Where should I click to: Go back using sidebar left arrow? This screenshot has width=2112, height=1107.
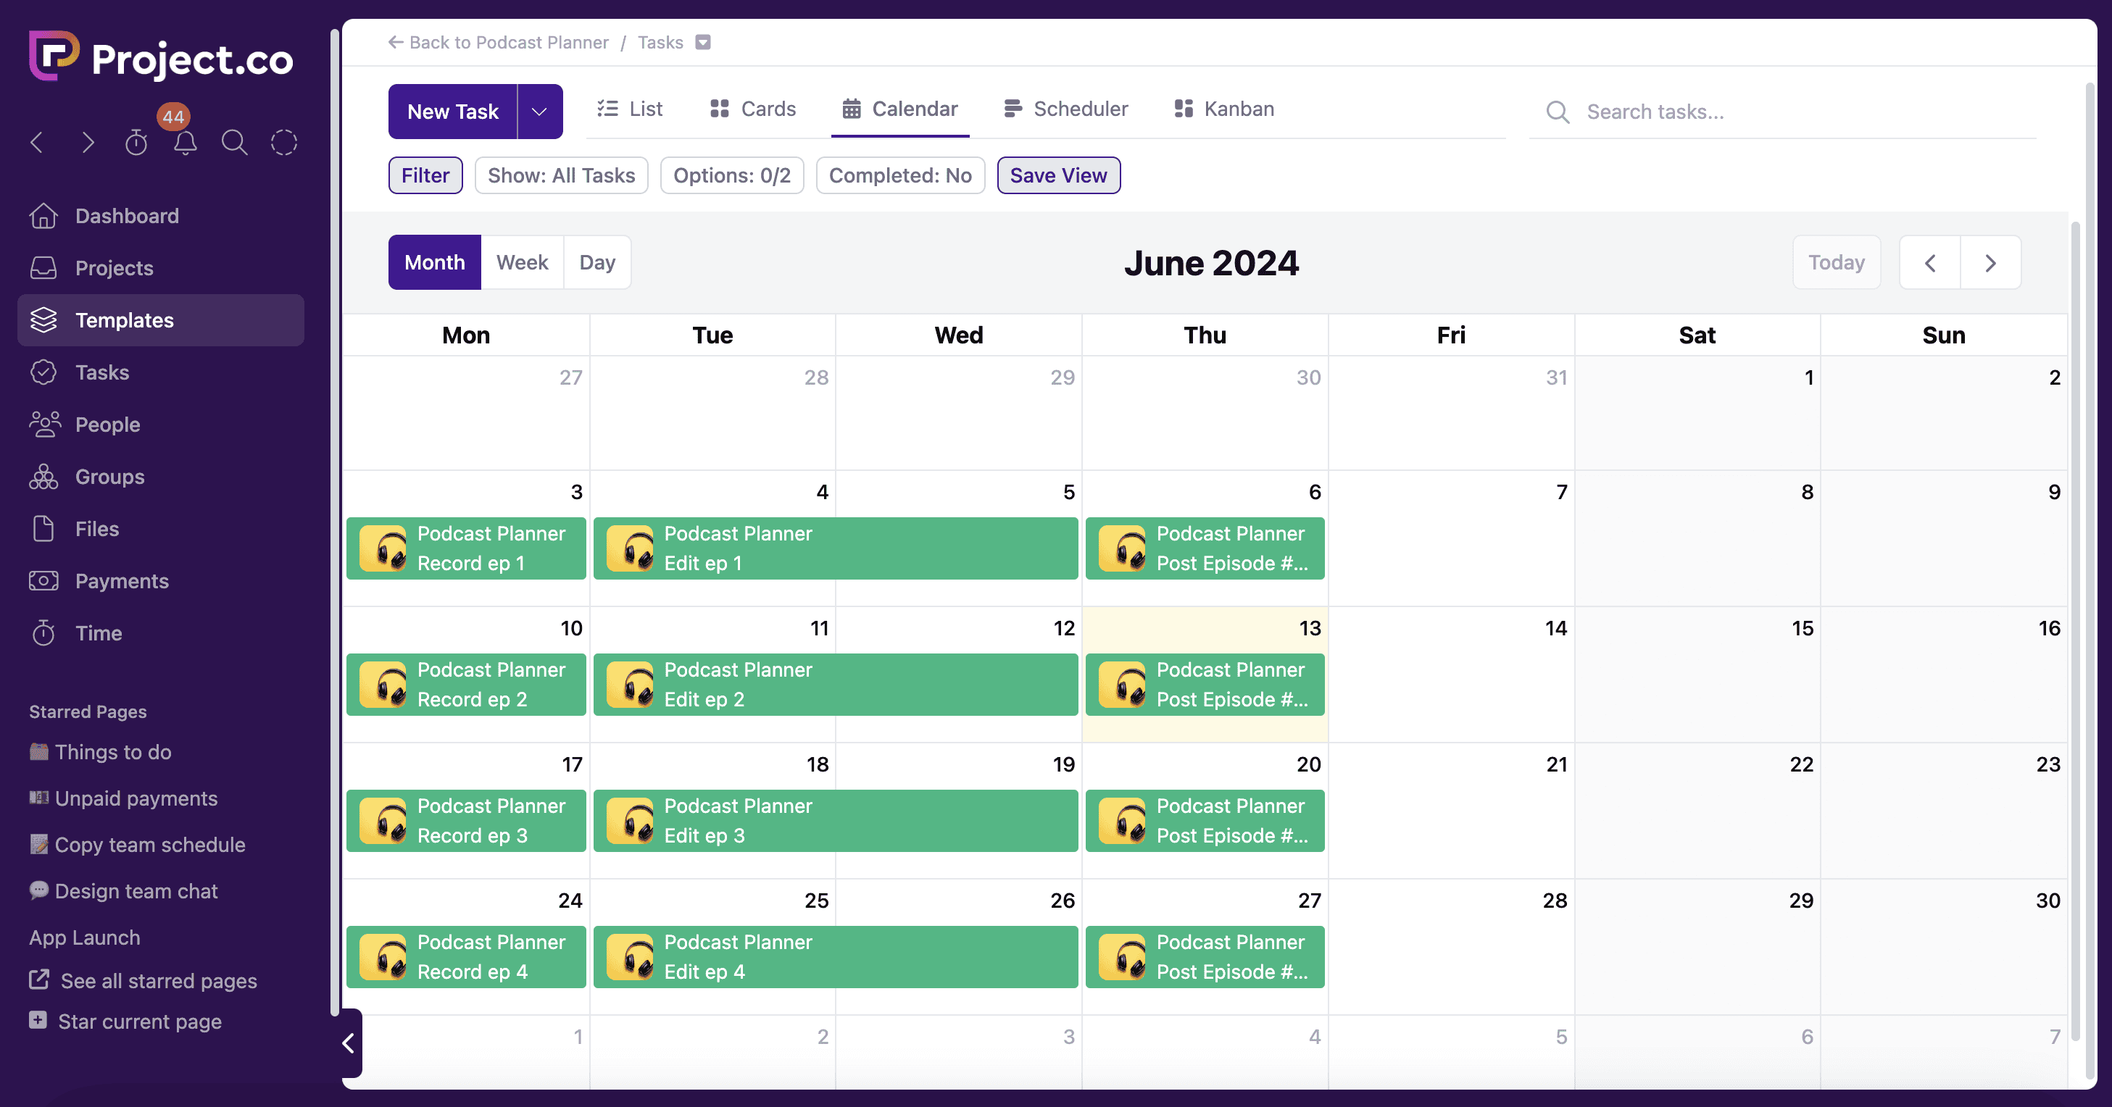(x=38, y=143)
